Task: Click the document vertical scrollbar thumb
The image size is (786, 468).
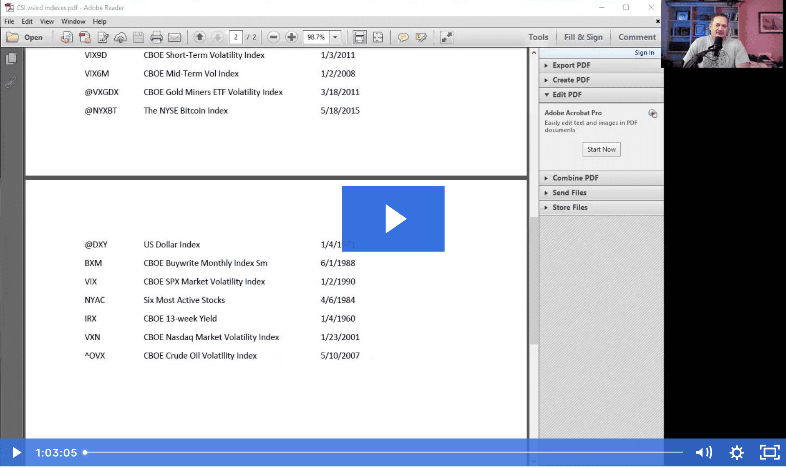Action: pyautogui.click(x=534, y=281)
